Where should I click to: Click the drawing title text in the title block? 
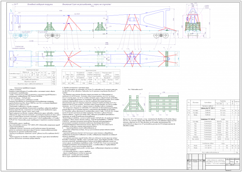pyautogui.click(x=215, y=162)
